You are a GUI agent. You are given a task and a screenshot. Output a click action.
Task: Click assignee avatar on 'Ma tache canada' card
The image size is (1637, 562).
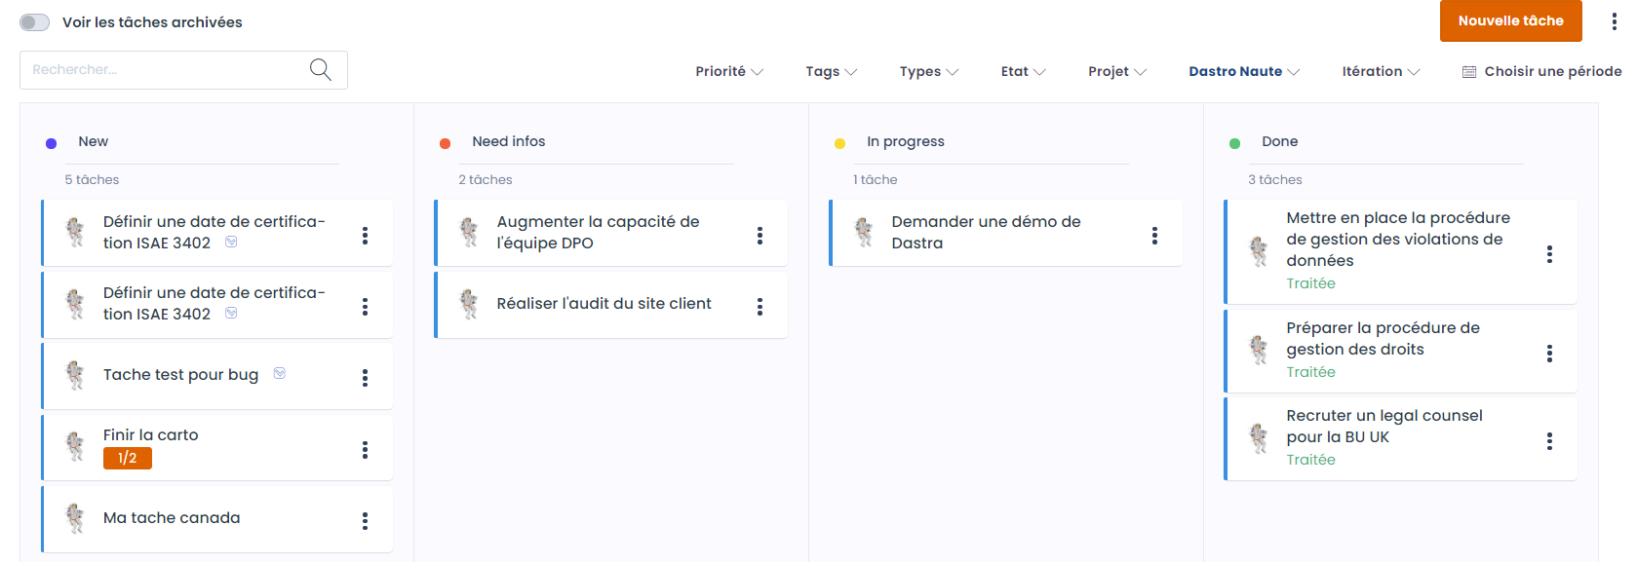75,518
